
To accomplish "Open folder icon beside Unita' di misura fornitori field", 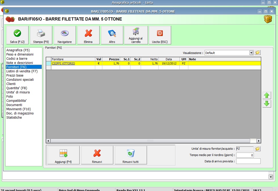I will click(257, 149).
